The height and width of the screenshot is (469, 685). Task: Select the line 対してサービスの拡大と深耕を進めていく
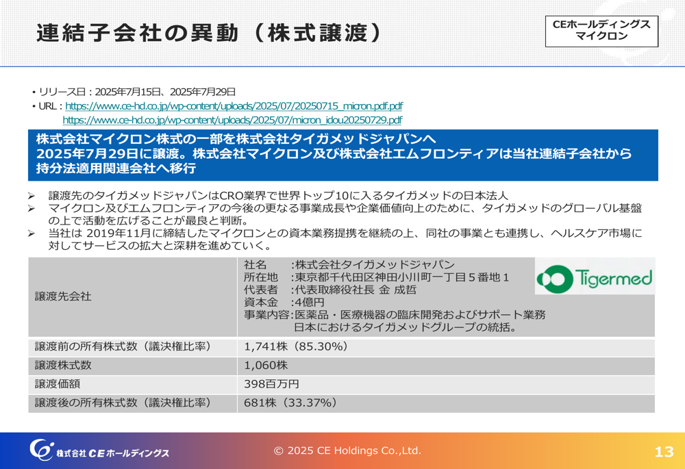pyautogui.click(x=160, y=246)
